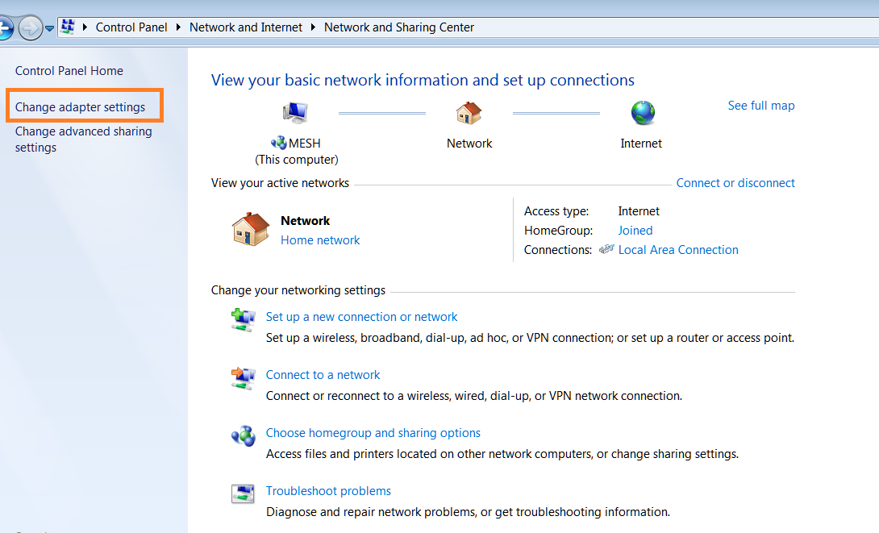The width and height of the screenshot is (879, 533).
Task: Click the Connect or disconnect link
Action: tap(735, 183)
